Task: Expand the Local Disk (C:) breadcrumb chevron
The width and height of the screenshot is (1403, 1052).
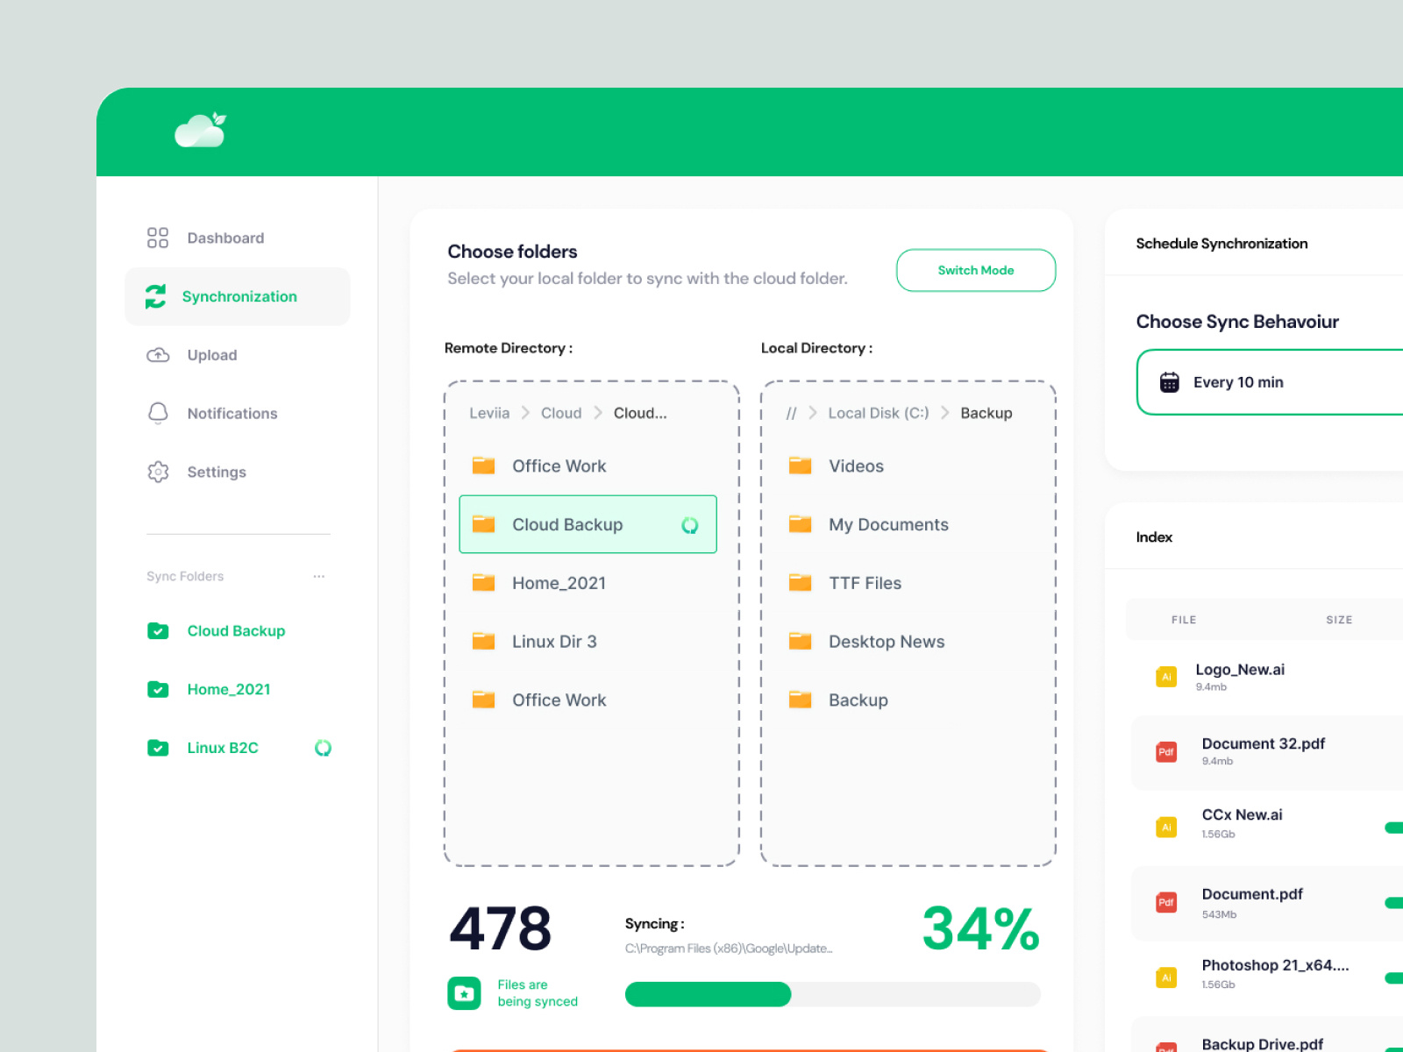Action: pos(946,412)
